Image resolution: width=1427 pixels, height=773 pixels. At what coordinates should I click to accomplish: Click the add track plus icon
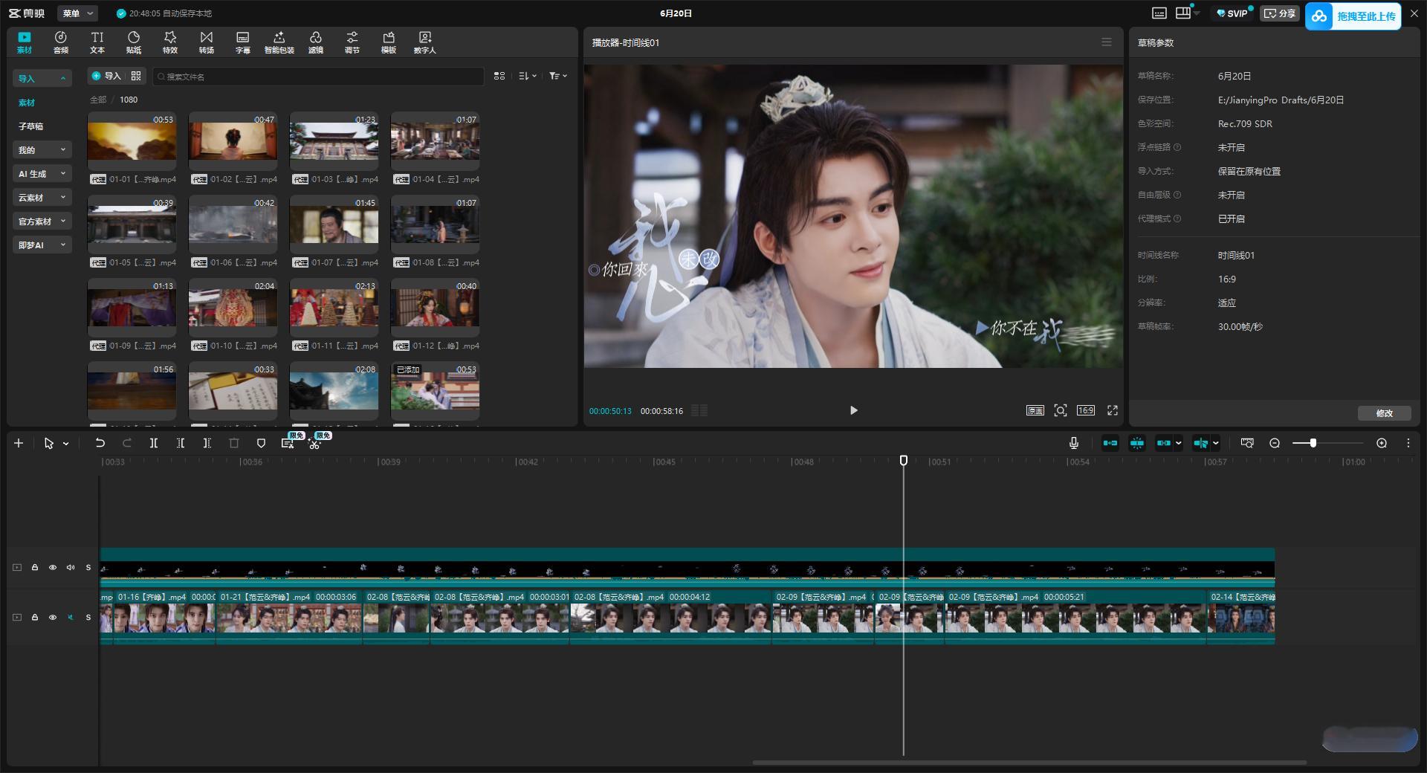pyautogui.click(x=19, y=443)
